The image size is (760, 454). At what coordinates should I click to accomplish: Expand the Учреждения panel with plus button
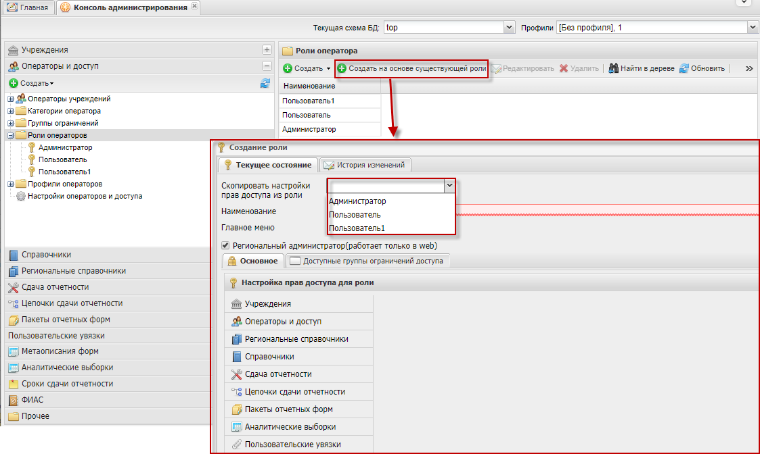[267, 50]
